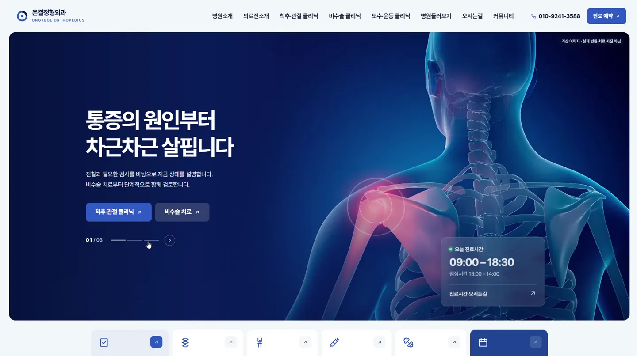Open 척추·관절 클리닉 in the top navigation

point(299,16)
